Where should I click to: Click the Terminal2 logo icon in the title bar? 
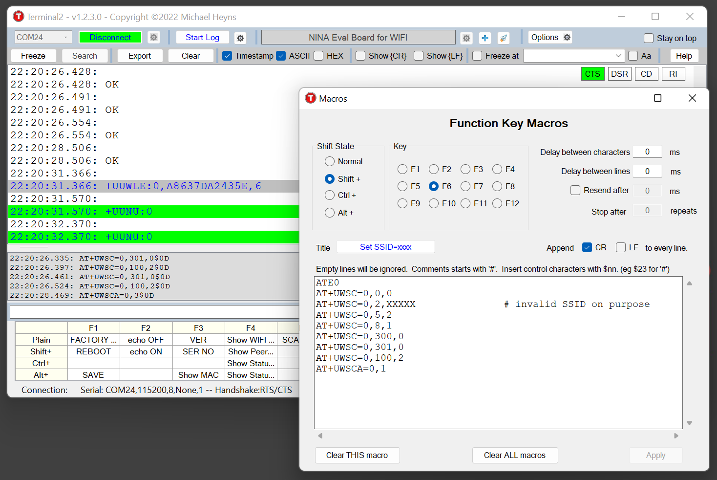[x=18, y=16]
